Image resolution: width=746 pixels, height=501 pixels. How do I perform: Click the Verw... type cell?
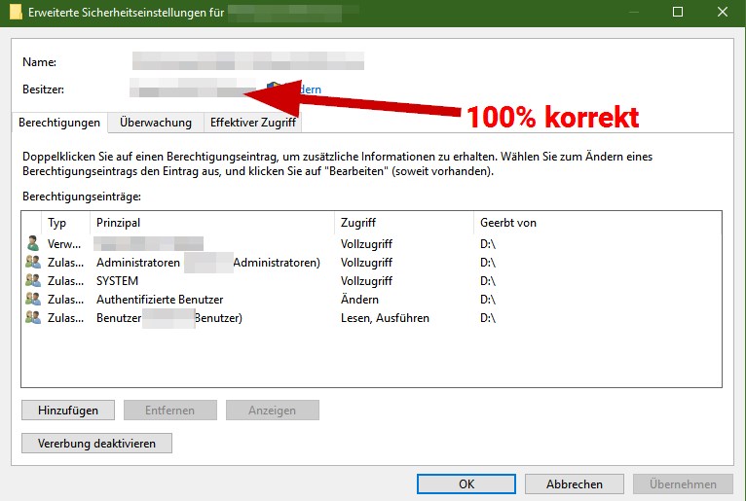[x=64, y=244]
